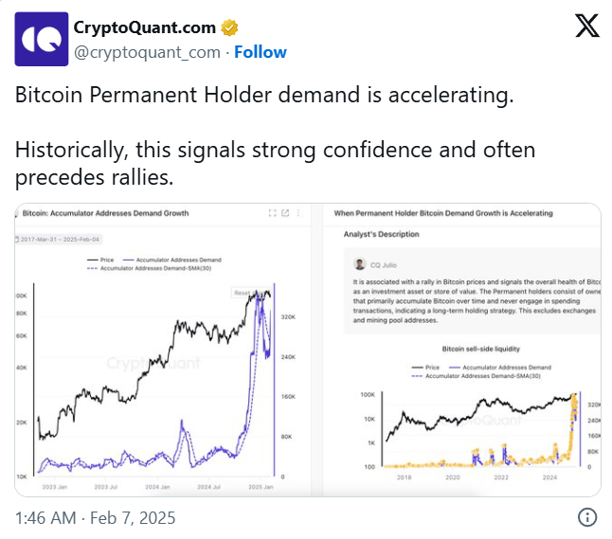612x539 pixels.
Task: Open the @cryptoquant_com handle
Action: (147, 52)
